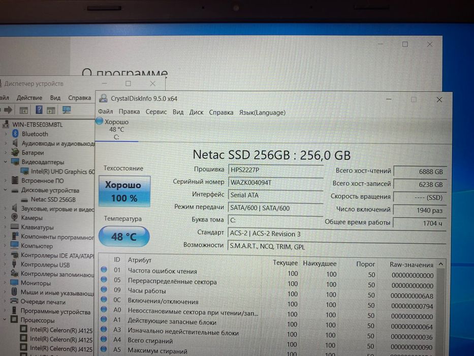This screenshot has height=356, width=474.
Task: Expand the Аудиовходы и аудиовыходы category
Action: [6, 143]
